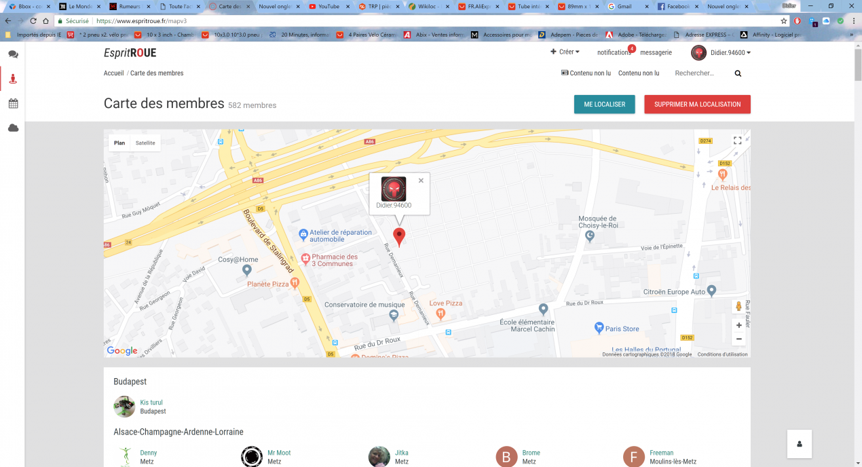Click the Conservatoire de musique marker
862x467 pixels.
click(394, 316)
